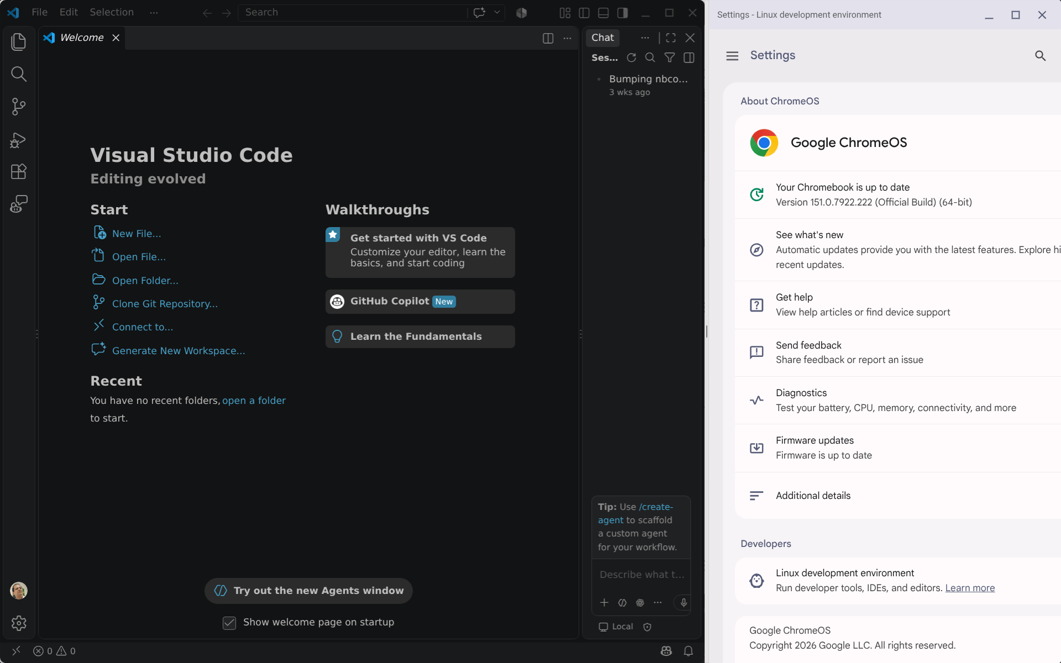The image size is (1061, 663).
Task: Open the Extensions view
Action: click(19, 172)
